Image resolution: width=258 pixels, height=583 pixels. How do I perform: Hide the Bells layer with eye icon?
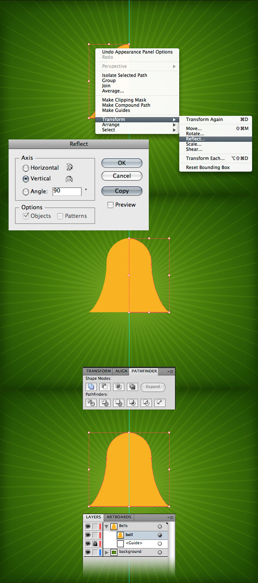pos(88,526)
